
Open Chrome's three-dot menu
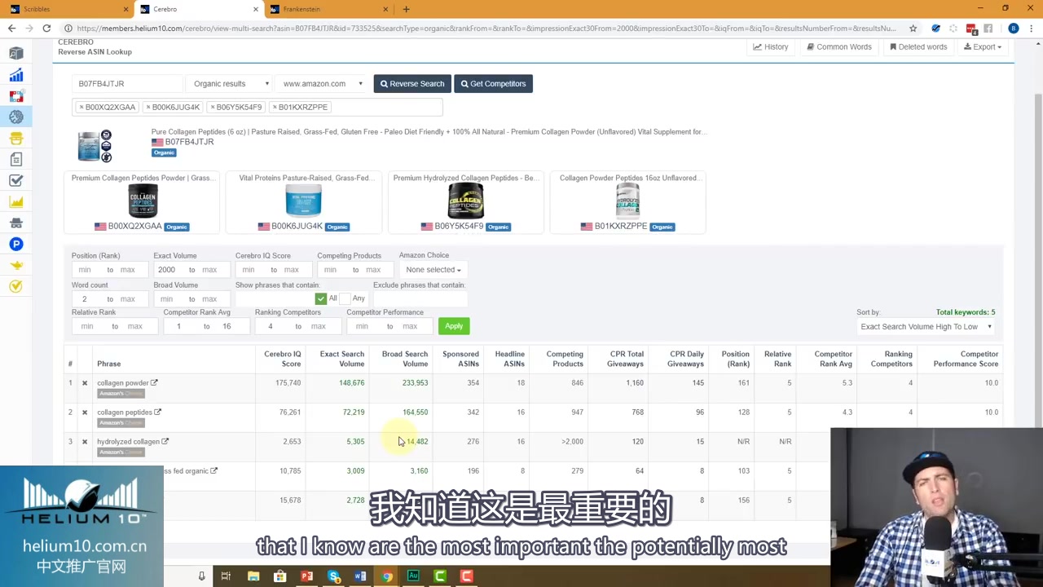pos(1032,29)
